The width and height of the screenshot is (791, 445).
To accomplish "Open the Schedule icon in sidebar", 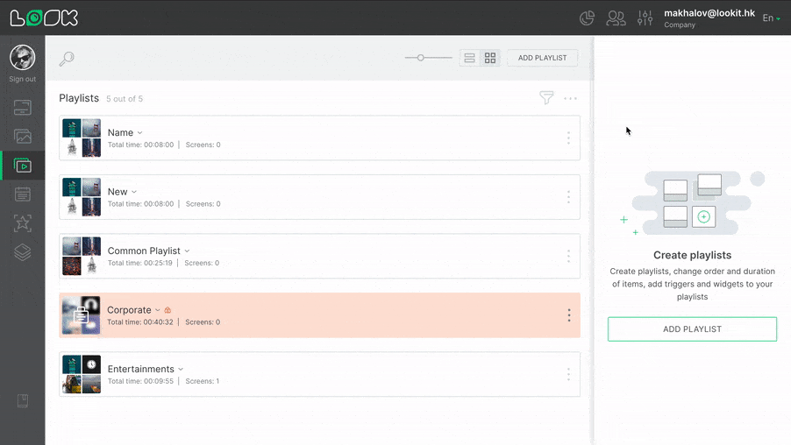I will (23, 194).
